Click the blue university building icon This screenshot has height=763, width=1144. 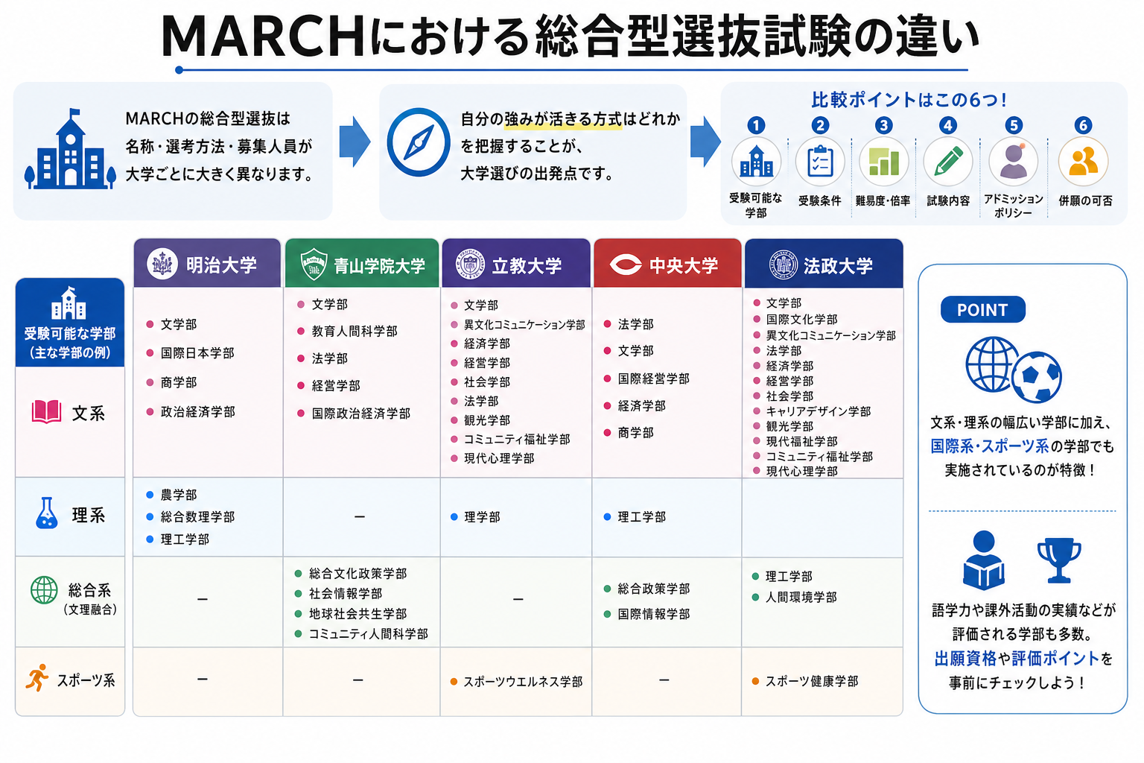point(70,149)
